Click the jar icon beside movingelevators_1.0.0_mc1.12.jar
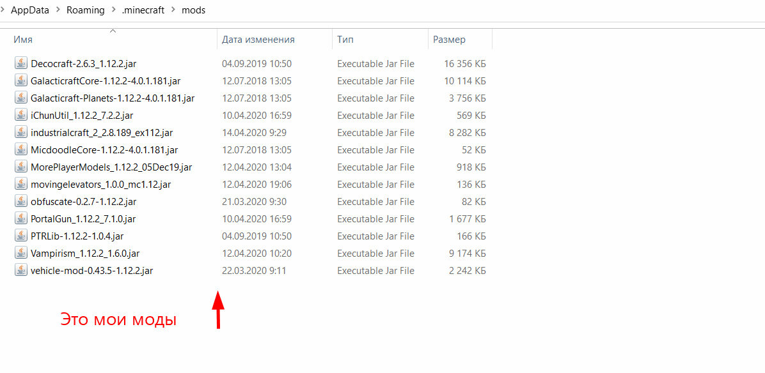The image size is (765, 373). pyautogui.click(x=20, y=184)
